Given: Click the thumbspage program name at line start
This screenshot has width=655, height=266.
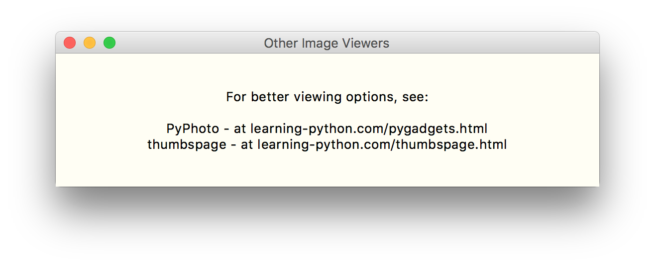Looking at the screenshot, I should (x=186, y=145).
